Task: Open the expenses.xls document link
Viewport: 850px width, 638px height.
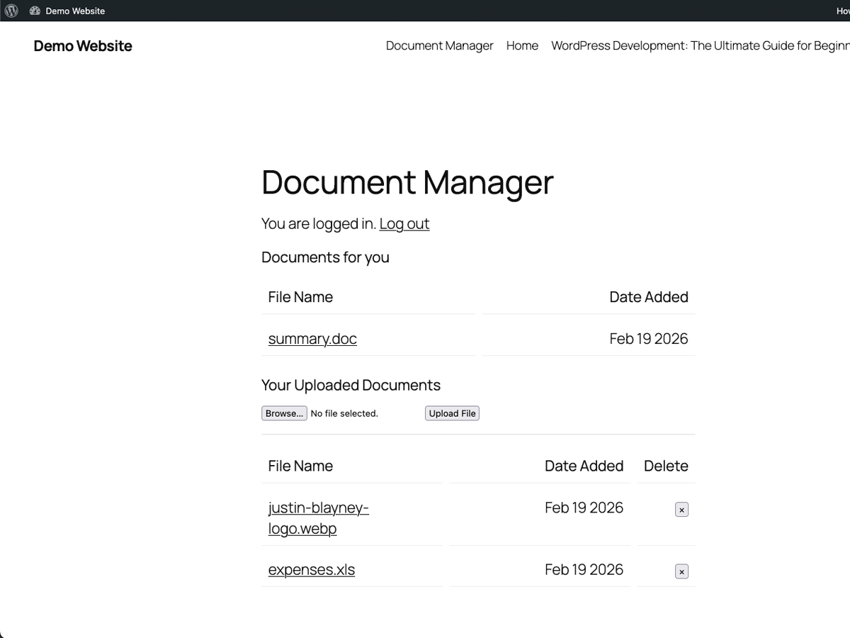Action: click(x=311, y=570)
